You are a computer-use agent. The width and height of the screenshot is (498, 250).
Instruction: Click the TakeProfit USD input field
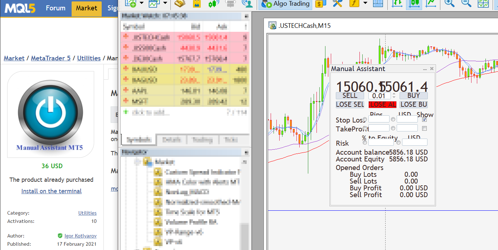407,128
